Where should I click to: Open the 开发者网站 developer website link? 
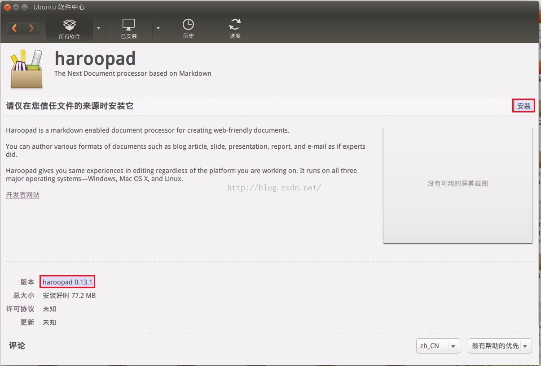[22, 195]
